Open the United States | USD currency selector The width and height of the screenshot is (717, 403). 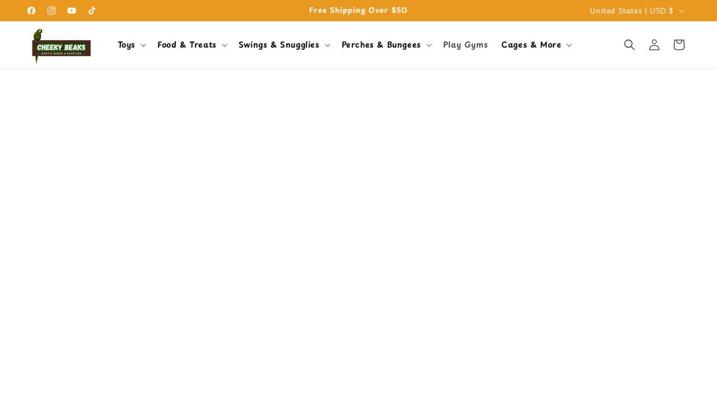pos(636,10)
